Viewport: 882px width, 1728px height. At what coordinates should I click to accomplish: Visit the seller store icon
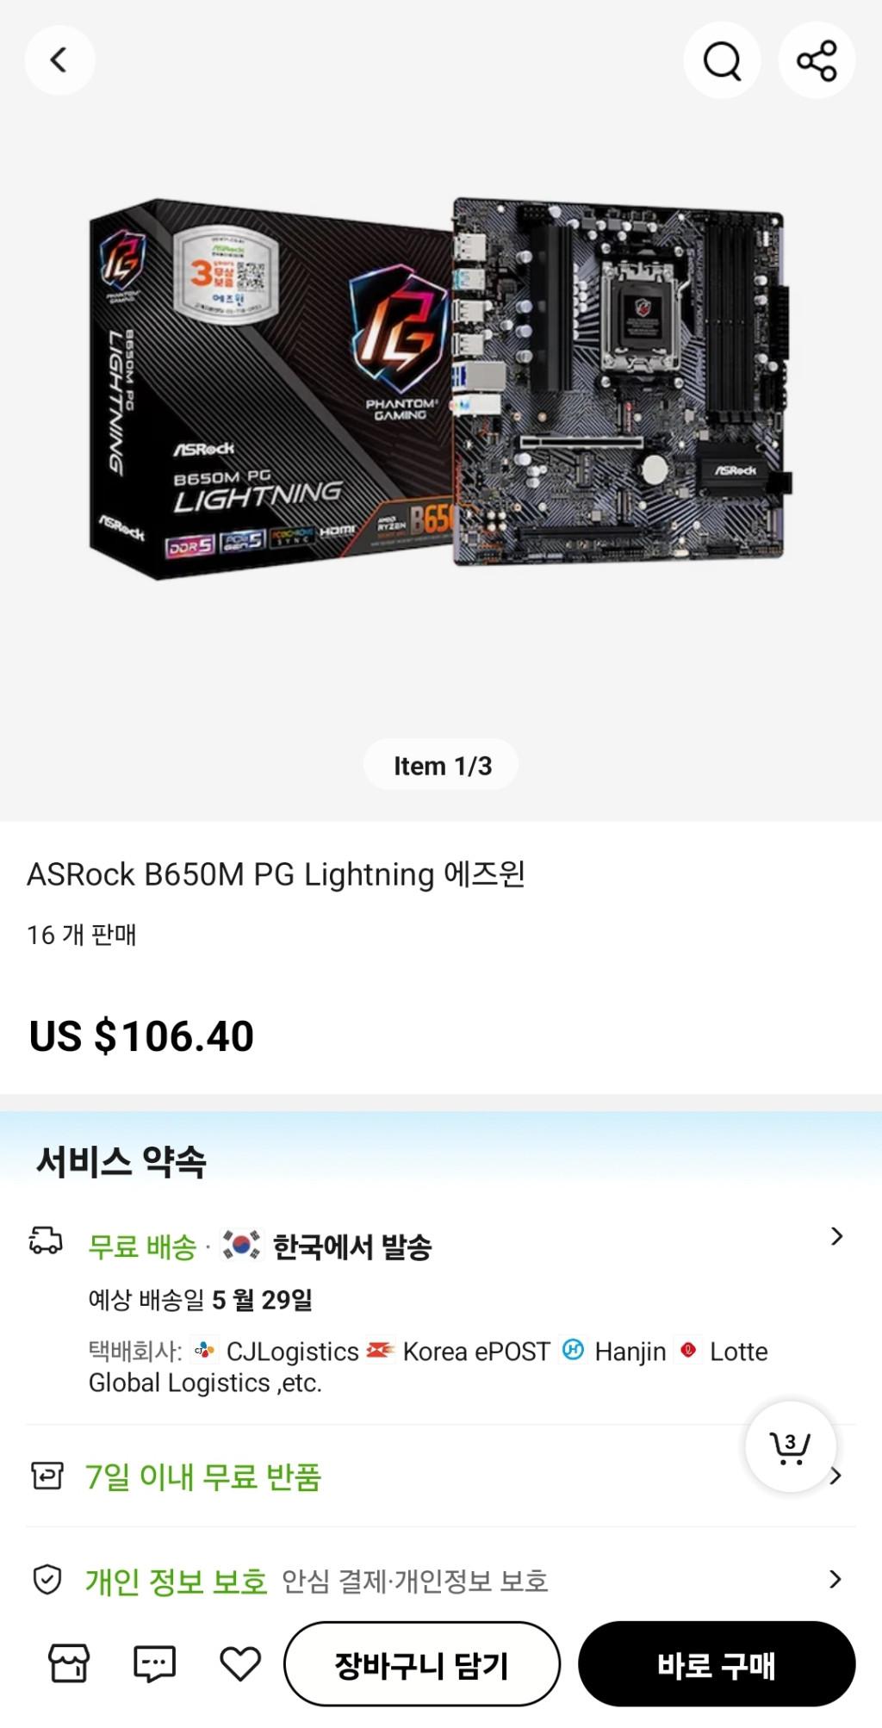[69, 1663]
